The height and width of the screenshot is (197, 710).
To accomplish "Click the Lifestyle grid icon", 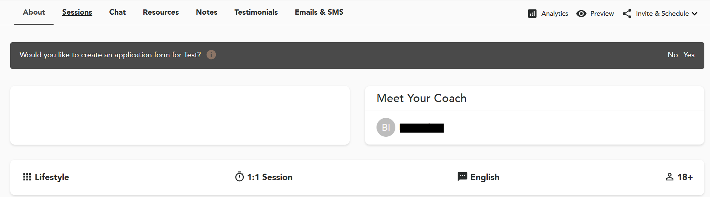I will pyautogui.click(x=27, y=177).
